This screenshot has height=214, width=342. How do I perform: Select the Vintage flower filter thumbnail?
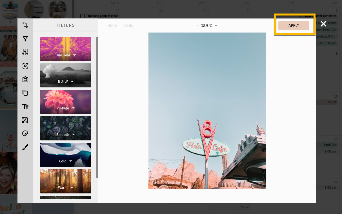[66, 102]
